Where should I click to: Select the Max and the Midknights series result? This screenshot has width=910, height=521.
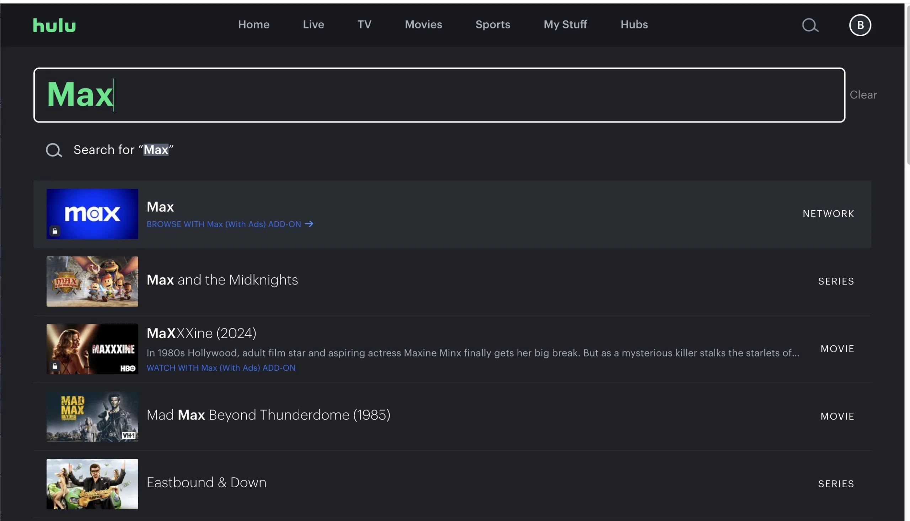222,280
